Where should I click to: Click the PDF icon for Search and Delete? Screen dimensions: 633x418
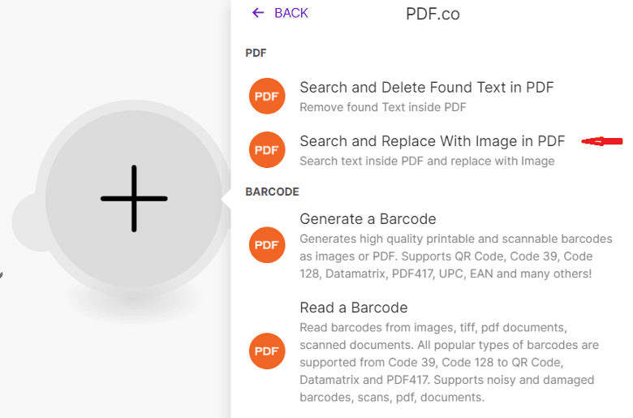pyautogui.click(x=267, y=97)
